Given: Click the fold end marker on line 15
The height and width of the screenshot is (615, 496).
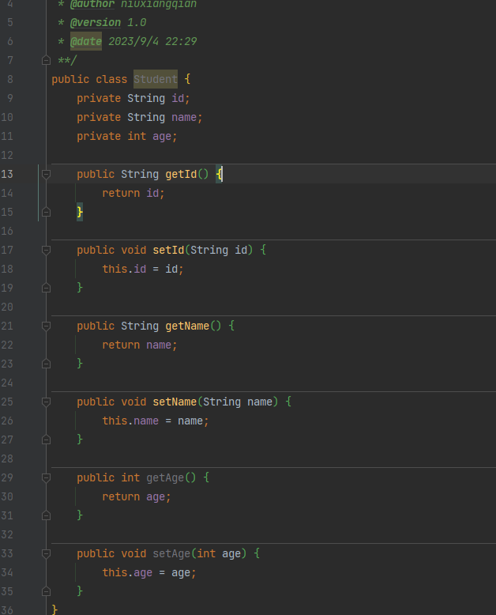Looking at the screenshot, I should pyautogui.click(x=46, y=212).
